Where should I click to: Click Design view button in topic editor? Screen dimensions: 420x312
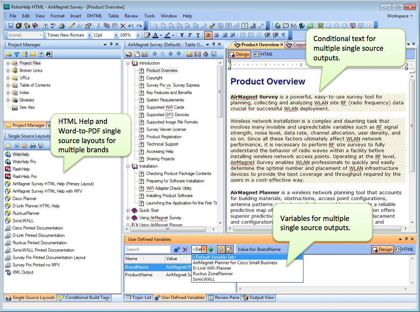click(x=240, y=54)
